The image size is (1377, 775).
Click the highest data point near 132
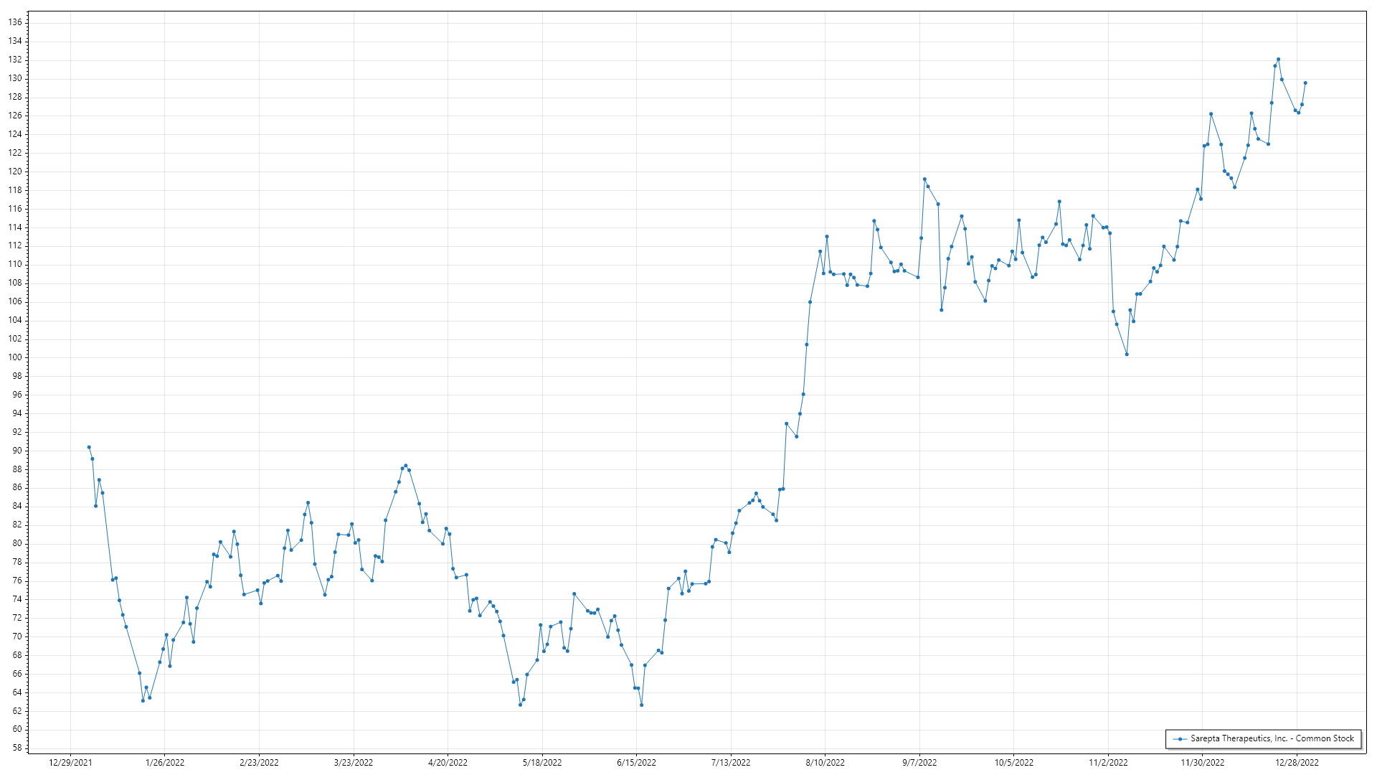1278,60
